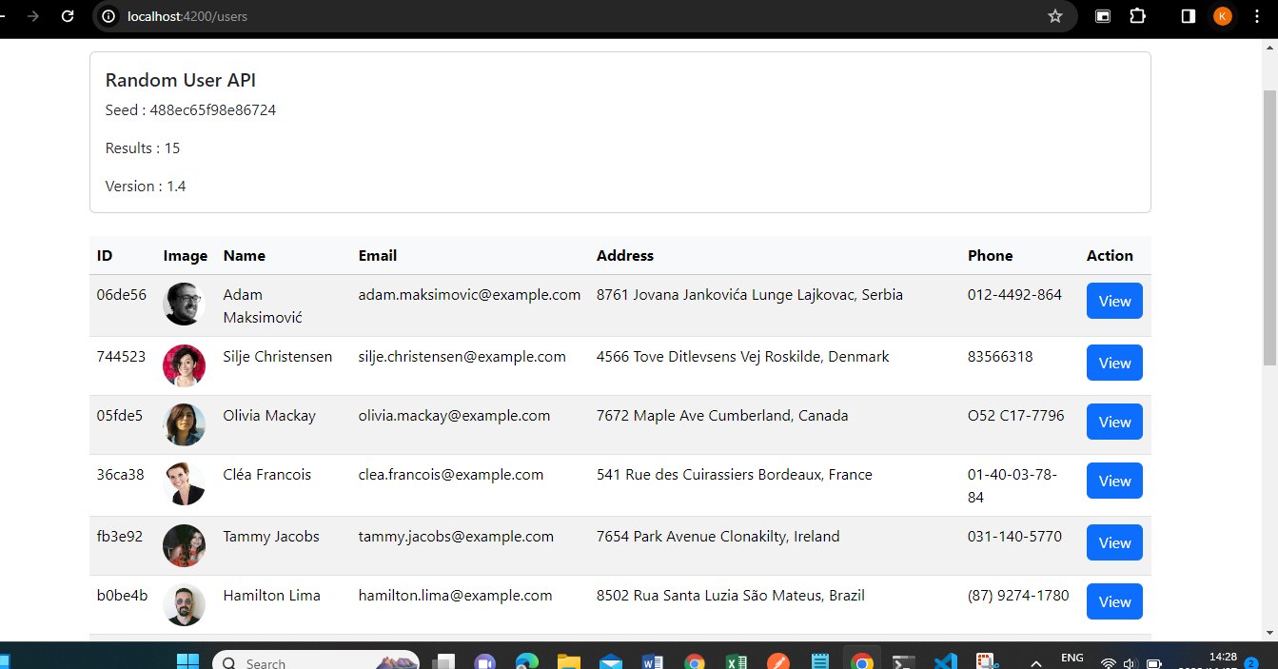Viewport: 1278px width, 669px height.
Task: View Adam Maksimović's user details
Action: 1114,302
